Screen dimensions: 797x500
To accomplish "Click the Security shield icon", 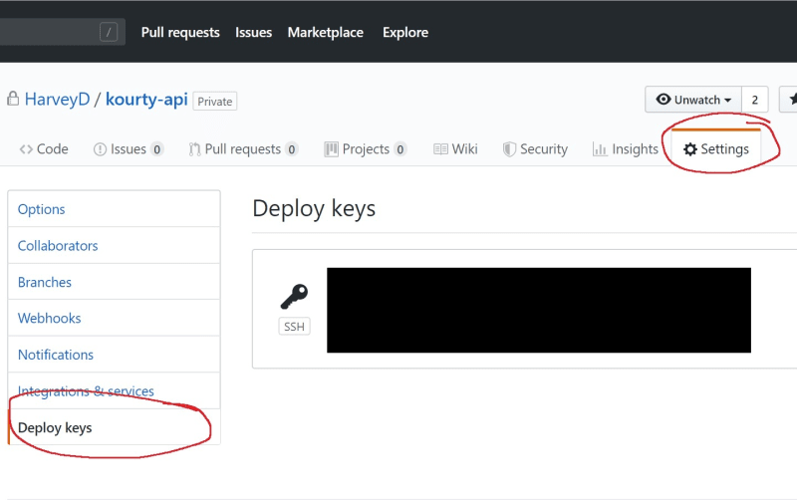I will pos(509,149).
